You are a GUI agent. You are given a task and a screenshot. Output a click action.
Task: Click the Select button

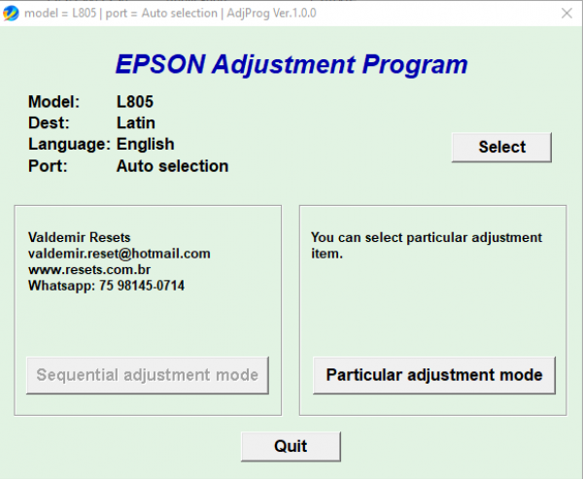click(x=501, y=147)
